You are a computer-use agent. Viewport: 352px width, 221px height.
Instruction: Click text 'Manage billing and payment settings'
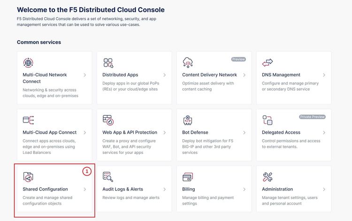208,200
